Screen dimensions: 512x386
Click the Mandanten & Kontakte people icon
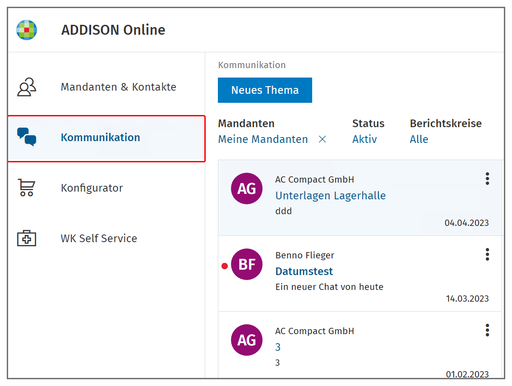point(27,87)
